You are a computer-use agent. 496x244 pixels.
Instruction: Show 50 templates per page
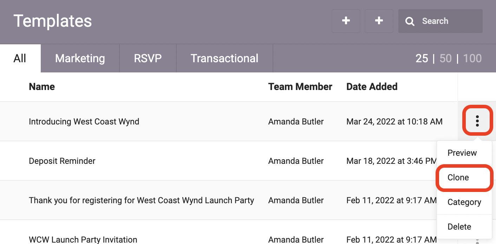pos(445,58)
